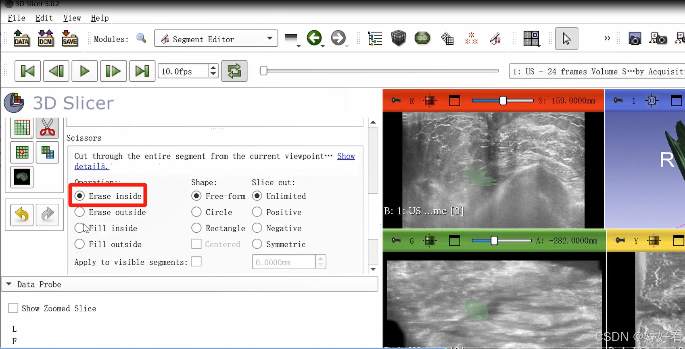Select the green grid threshold effect
Viewport: 685px width, 349px height.
point(22,127)
